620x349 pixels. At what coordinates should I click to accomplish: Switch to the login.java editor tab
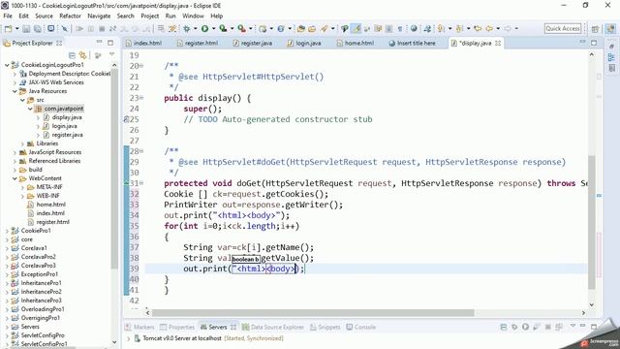coord(304,43)
